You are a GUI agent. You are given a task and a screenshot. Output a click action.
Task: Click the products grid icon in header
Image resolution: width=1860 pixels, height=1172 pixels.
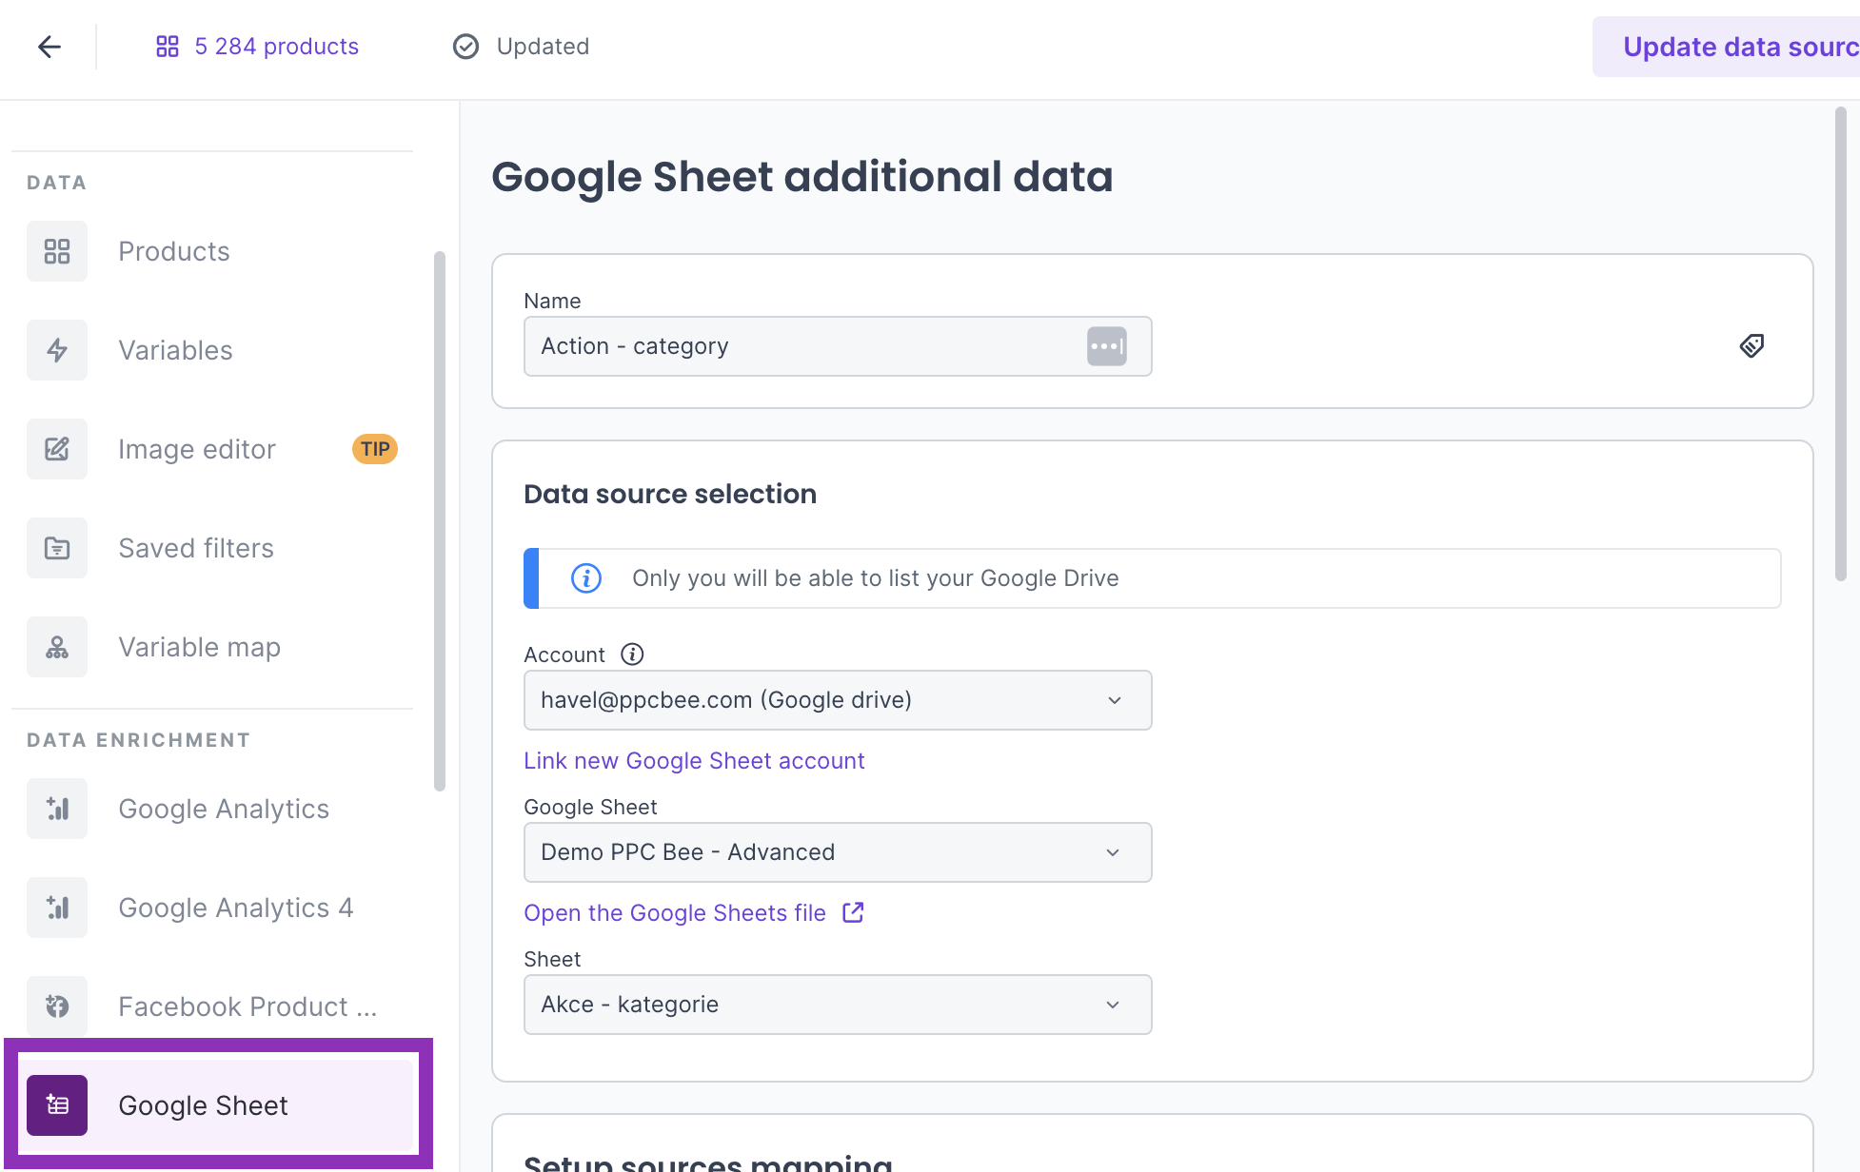(168, 47)
